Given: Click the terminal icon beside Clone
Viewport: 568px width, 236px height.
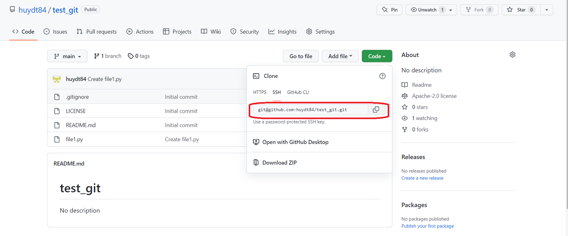Looking at the screenshot, I should pos(256,76).
